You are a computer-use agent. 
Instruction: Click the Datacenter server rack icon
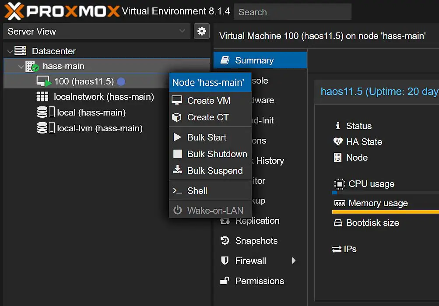pyautogui.click(x=20, y=51)
